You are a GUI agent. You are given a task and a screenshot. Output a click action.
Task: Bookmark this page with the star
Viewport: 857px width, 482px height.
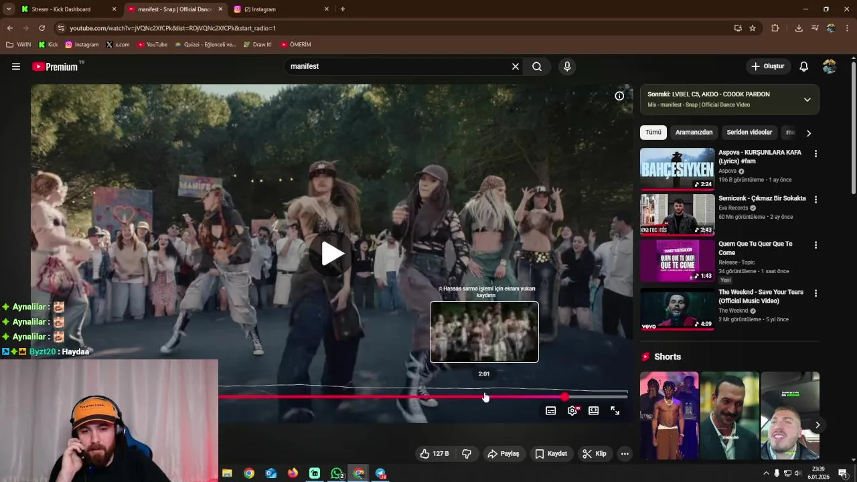pyautogui.click(x=753, y=28)
